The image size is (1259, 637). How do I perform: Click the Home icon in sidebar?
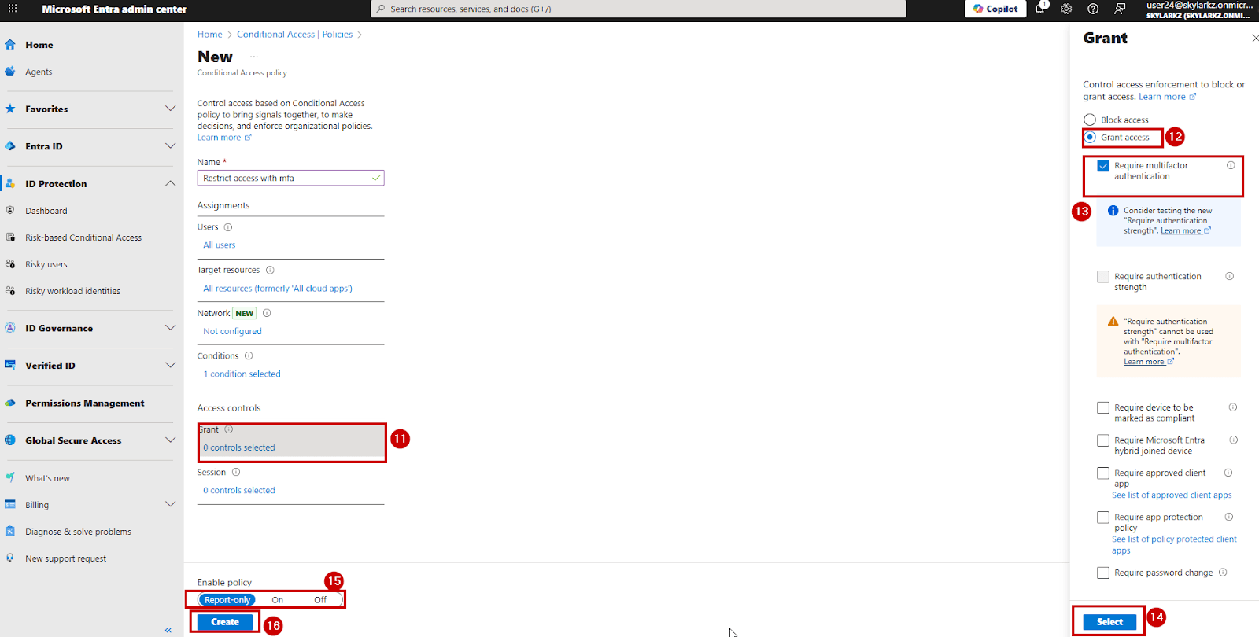(10, 45)
